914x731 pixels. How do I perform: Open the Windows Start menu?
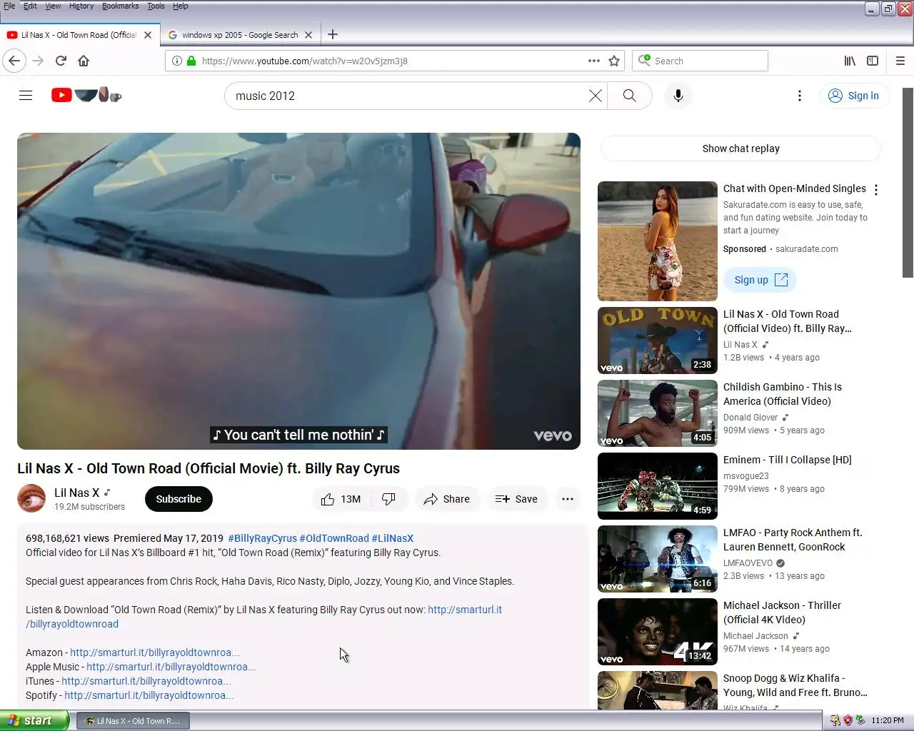pos(34,720)
